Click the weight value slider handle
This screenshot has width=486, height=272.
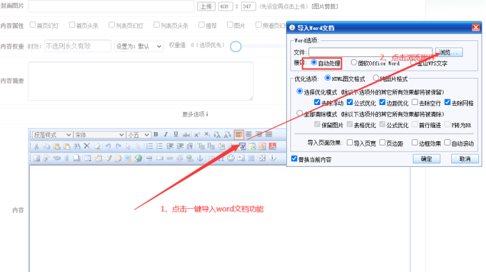235,47
